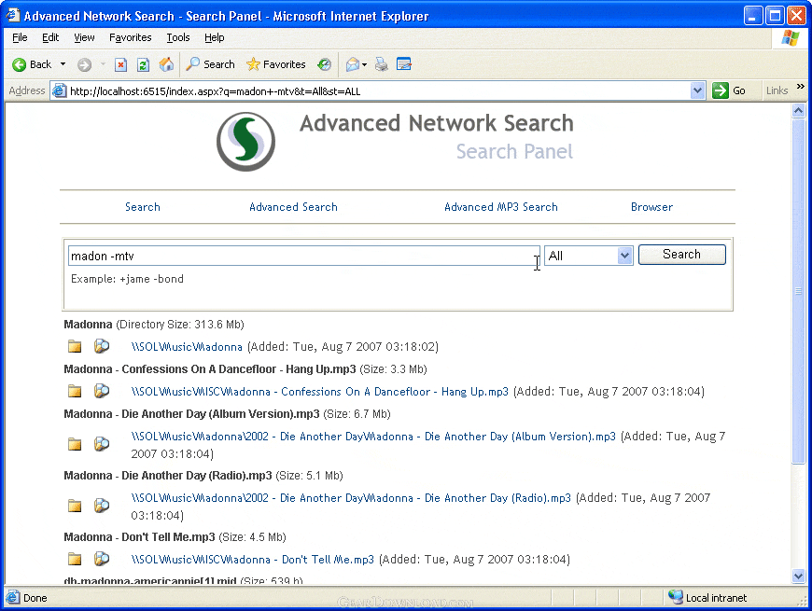Open folder icon for Die Another Day Album Version

(75, 444)
